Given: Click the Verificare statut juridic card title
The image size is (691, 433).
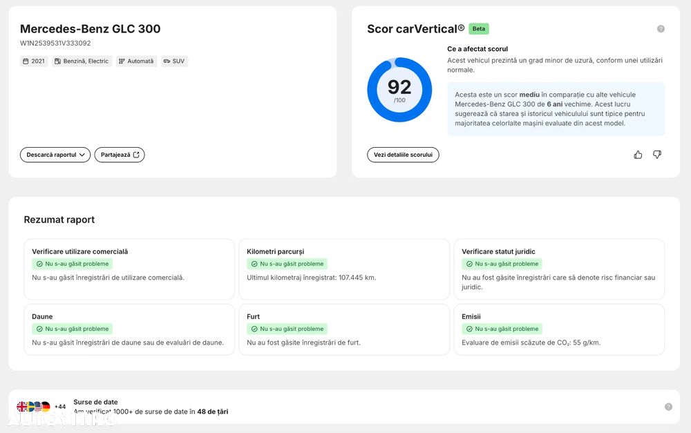Looking at the screenshot, I should pyautogui.click(x=498, y=251).
